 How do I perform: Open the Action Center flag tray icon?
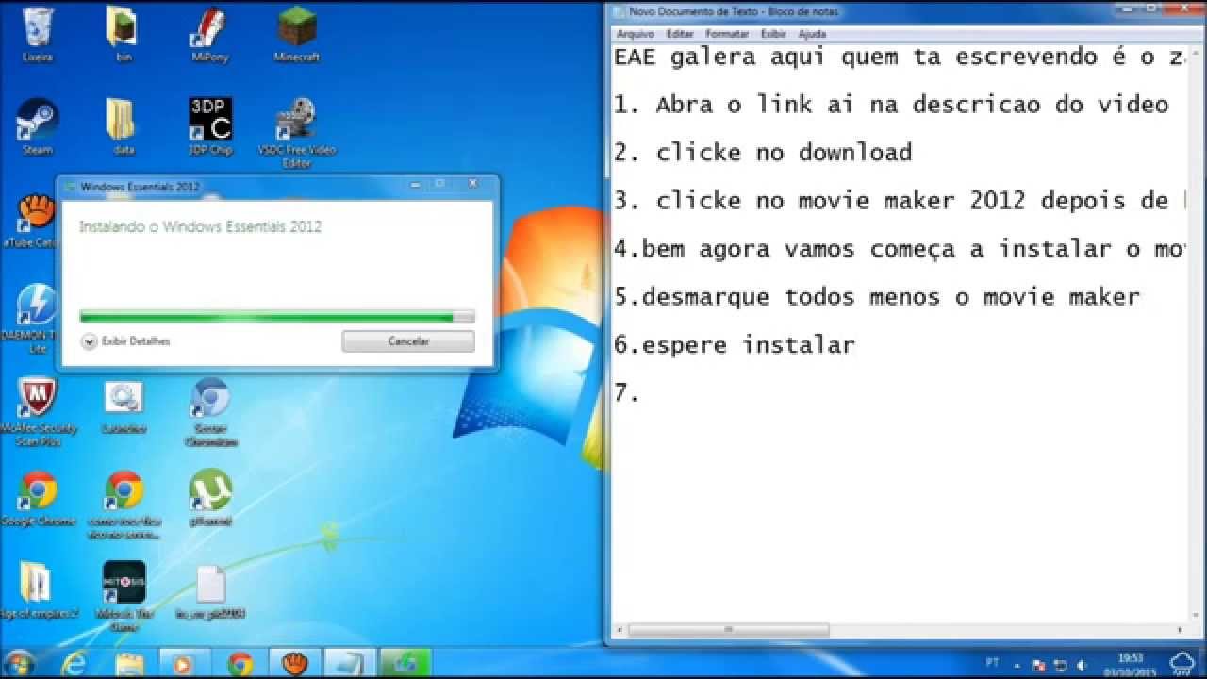click(1040, 664)
